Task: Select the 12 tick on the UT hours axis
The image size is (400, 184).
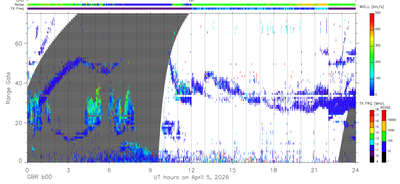Action: tap(192, 170)
